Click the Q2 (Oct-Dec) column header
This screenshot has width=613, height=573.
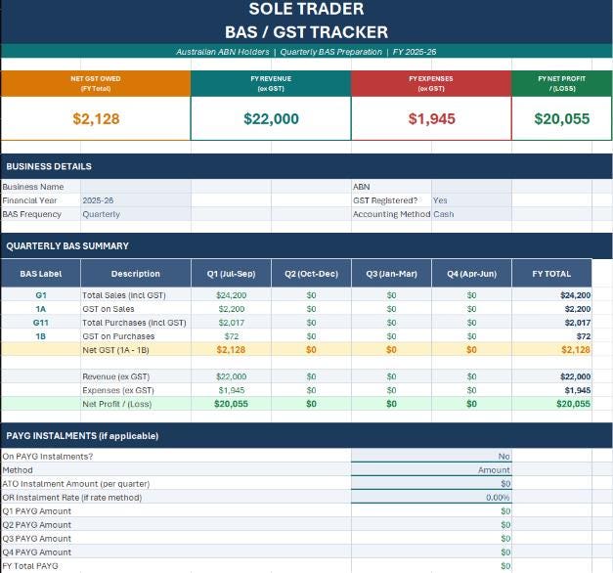coord(311,274)
